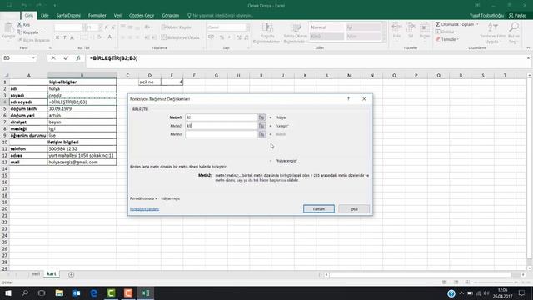The image size is (533, 300).
Task: Click the Yapıştır paste icon
Action: click(x=8, y=27)
